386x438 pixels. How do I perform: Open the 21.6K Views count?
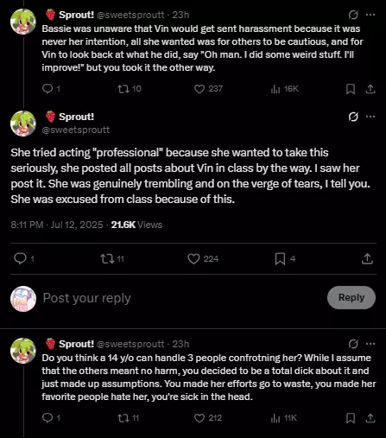tap(136, 225)
